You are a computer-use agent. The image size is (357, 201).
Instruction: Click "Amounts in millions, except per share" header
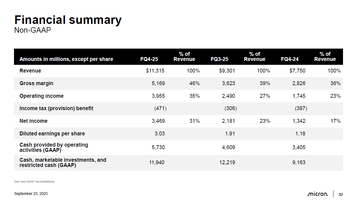tap(66, 59)
